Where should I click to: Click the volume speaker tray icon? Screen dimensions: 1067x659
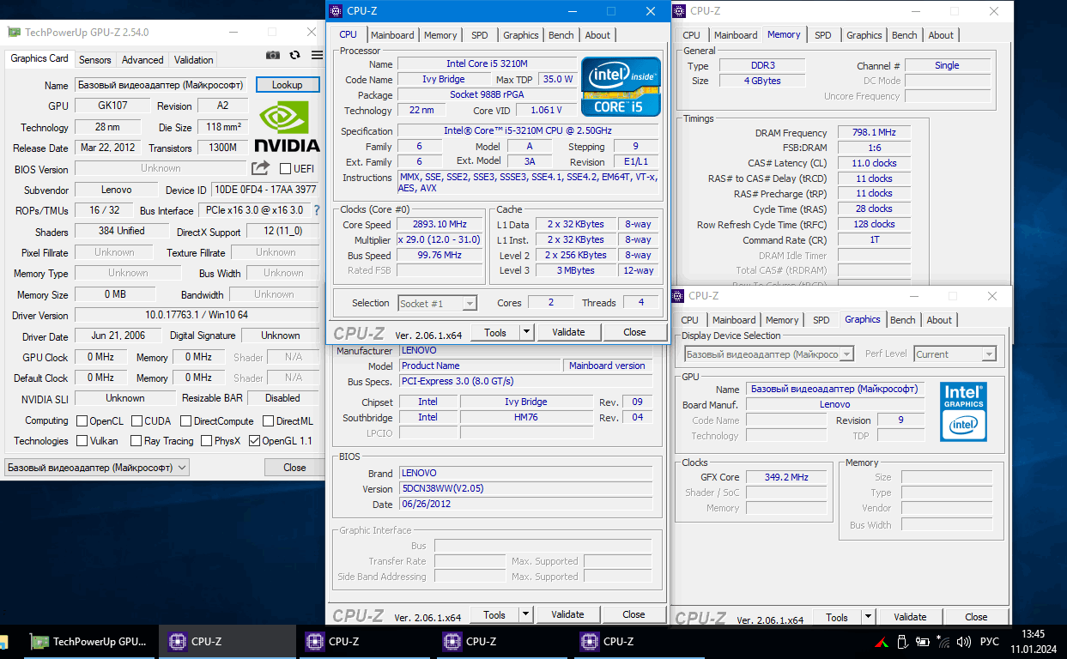tap(964, 641)
